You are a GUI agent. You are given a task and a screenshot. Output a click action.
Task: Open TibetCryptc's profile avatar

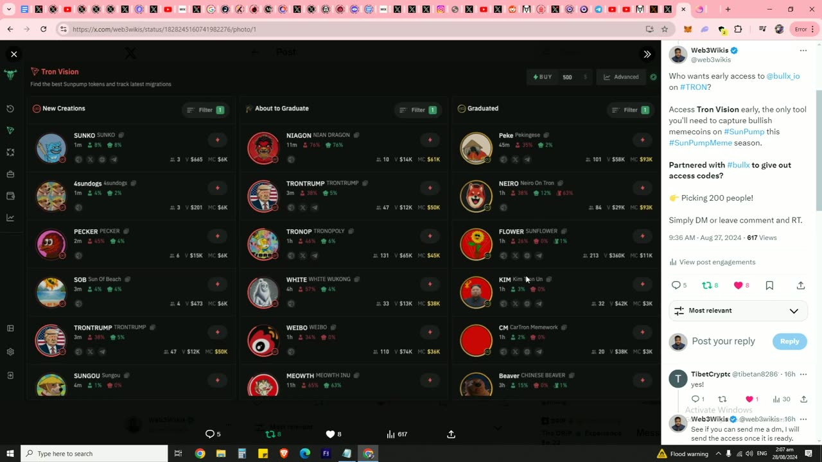coord(678,379)
